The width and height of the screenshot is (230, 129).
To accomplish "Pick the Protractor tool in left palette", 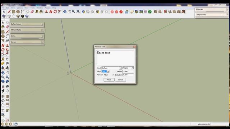I will click(3, 63).
